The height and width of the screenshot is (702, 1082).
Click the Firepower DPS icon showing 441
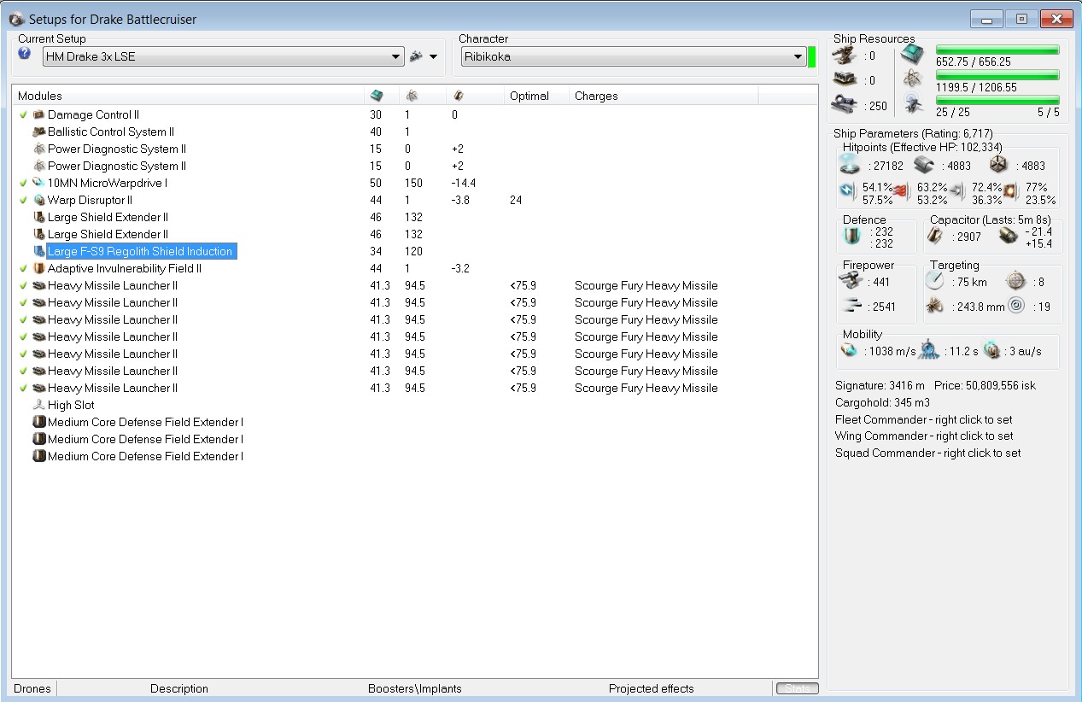click(x=851, y=282)
